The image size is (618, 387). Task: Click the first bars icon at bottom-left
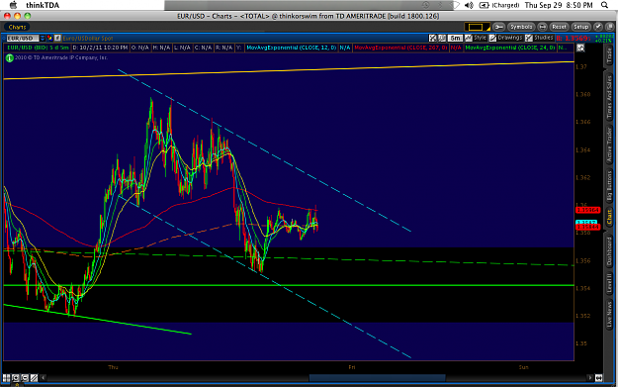(6, 378)
